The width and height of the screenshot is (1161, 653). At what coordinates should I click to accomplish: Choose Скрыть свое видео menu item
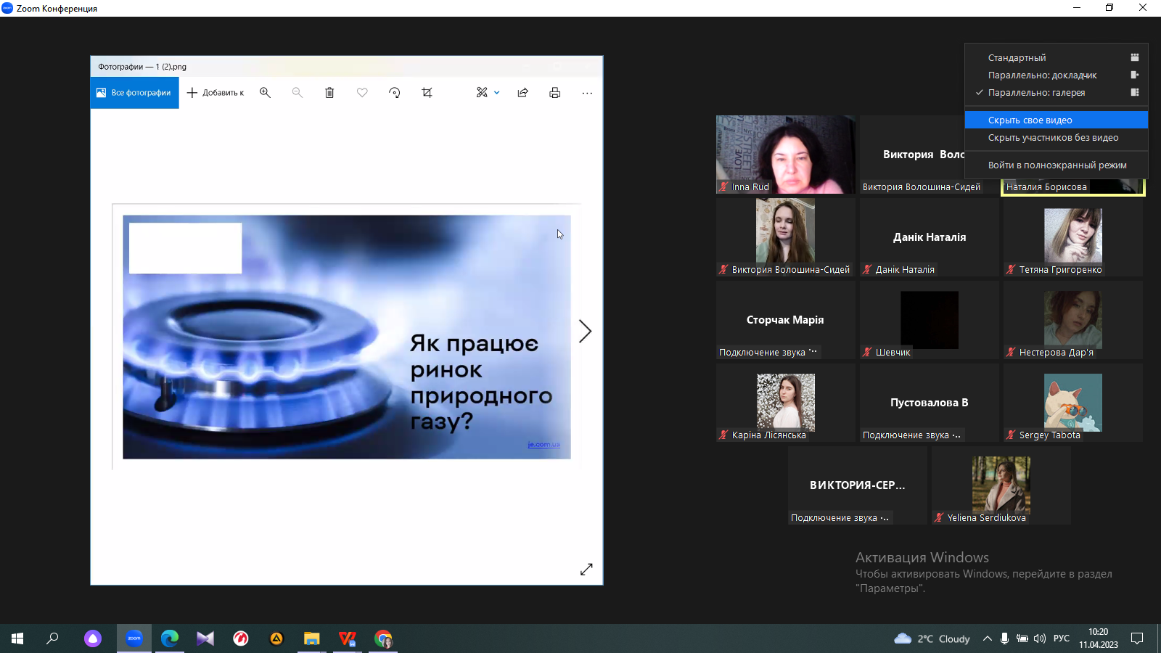1030,120
